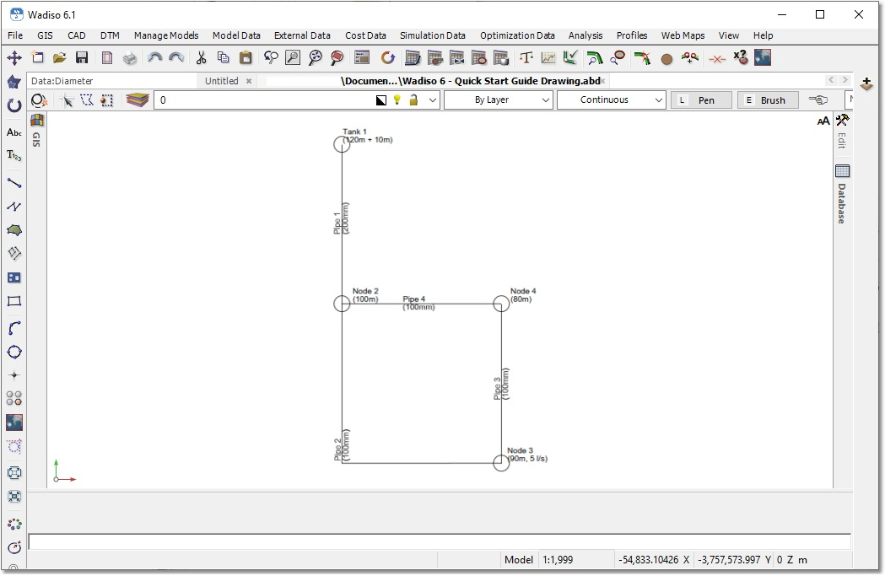The image size is (885, 576).
Task: Redo the last action
Action: tap(176, 57)
